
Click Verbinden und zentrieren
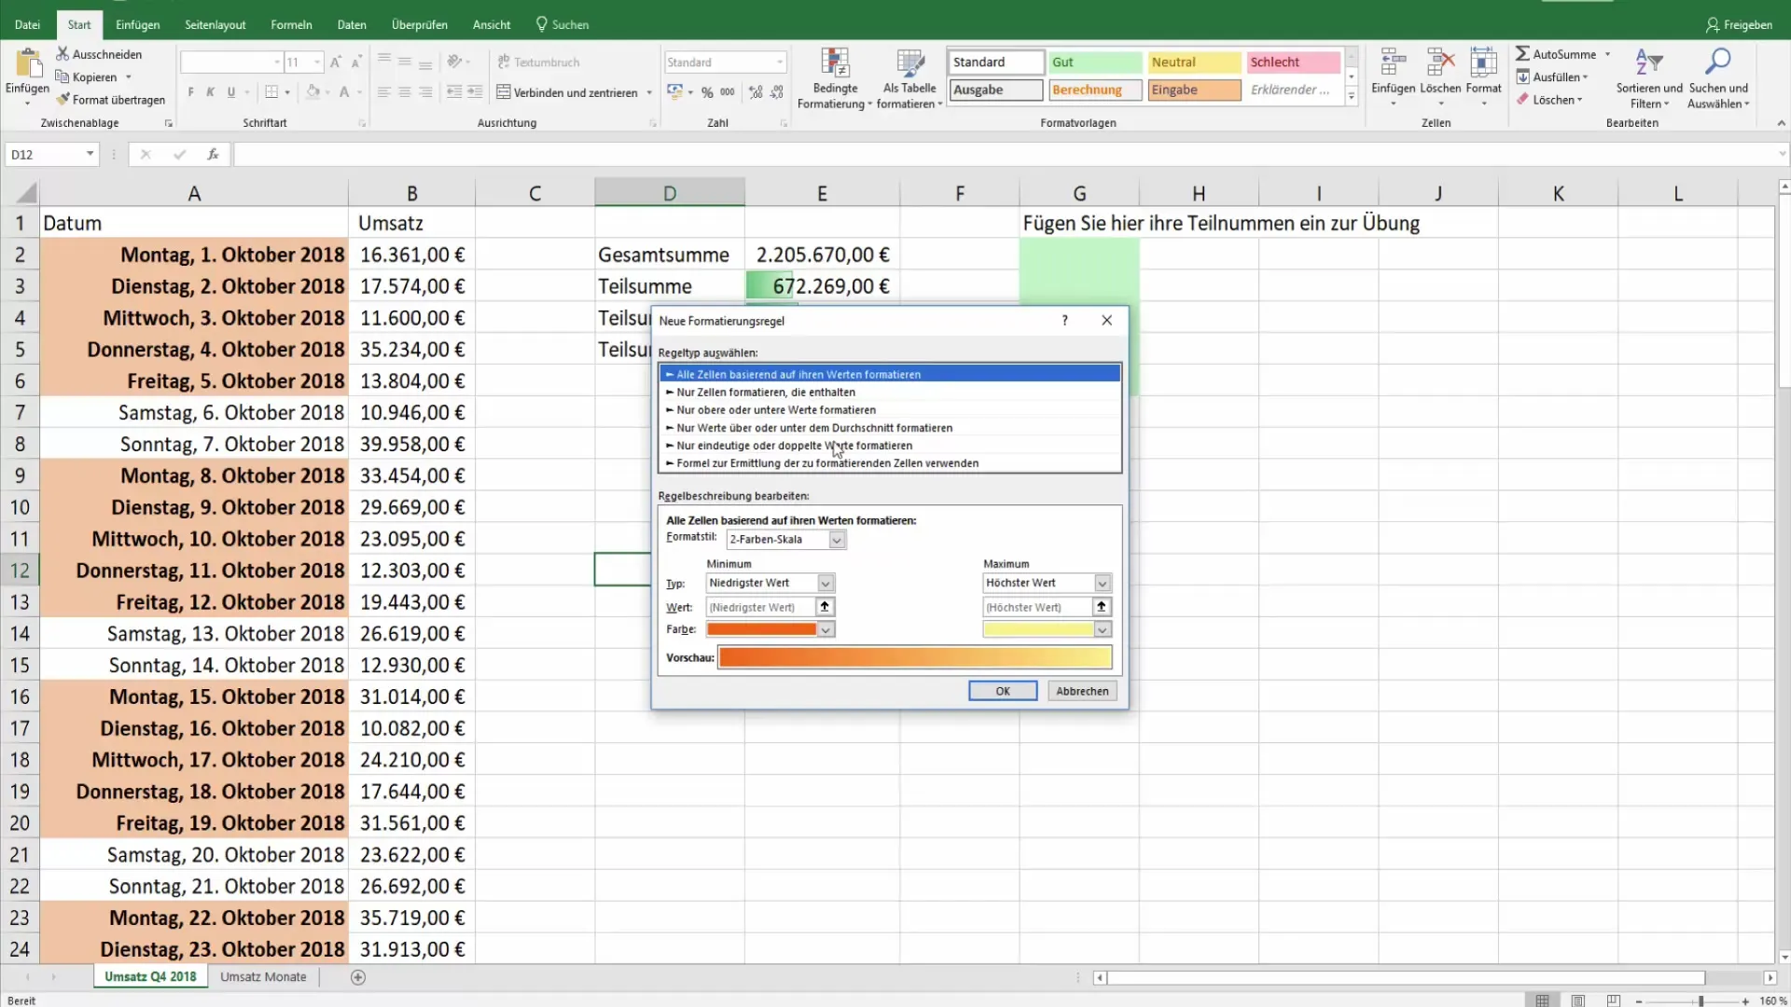(567, 92)
